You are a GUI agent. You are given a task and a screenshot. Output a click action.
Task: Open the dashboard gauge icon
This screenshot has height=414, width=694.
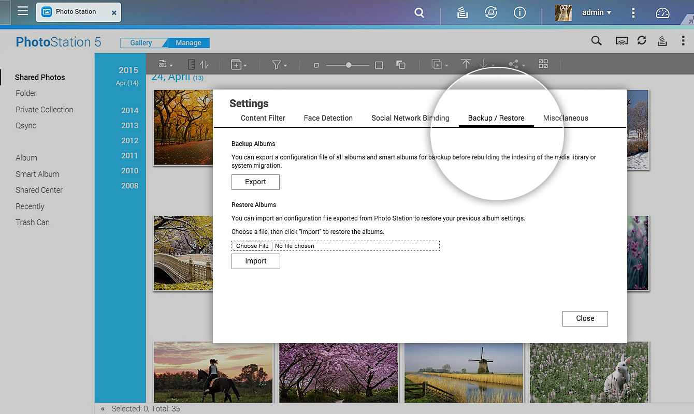662,13
